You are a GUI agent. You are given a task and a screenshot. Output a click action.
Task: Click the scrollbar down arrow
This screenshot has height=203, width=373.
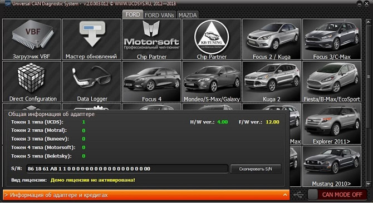368,184
